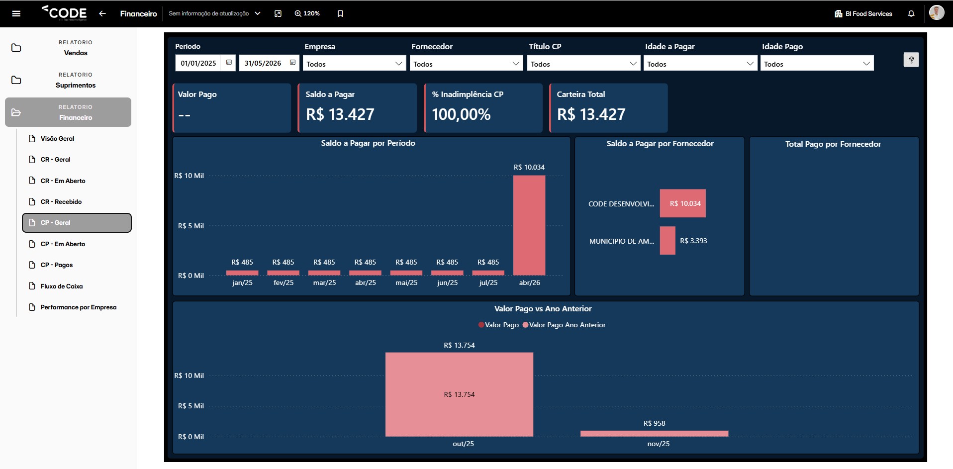
Task: Open the user profile avatar
Action: 937,13
